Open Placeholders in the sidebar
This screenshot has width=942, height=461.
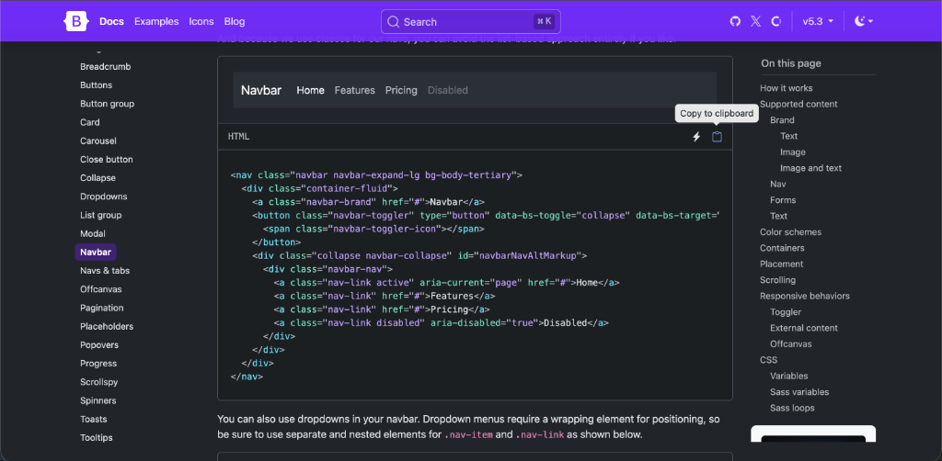[x=107, y=326]
